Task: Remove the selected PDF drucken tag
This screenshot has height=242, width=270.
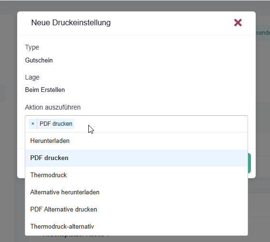Action: [33, 124]
